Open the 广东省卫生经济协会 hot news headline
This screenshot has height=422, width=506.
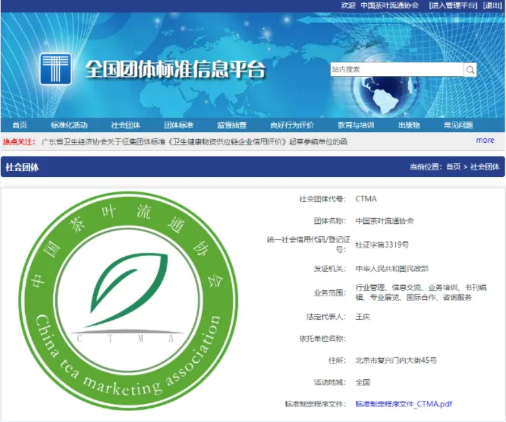tap(194, 142)
